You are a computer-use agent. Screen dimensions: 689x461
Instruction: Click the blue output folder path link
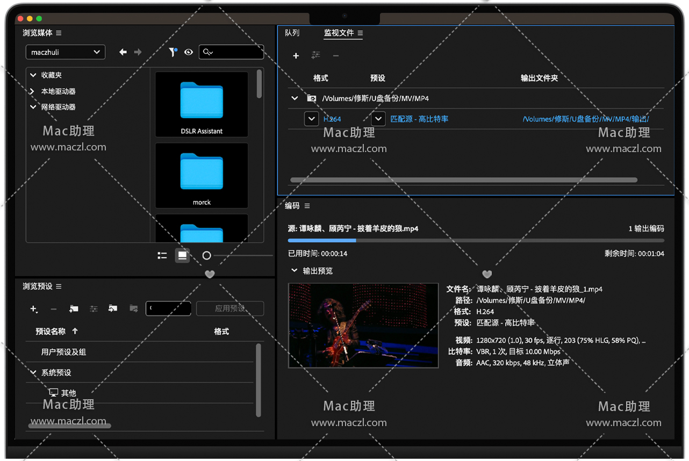click(x=585, y=119)
